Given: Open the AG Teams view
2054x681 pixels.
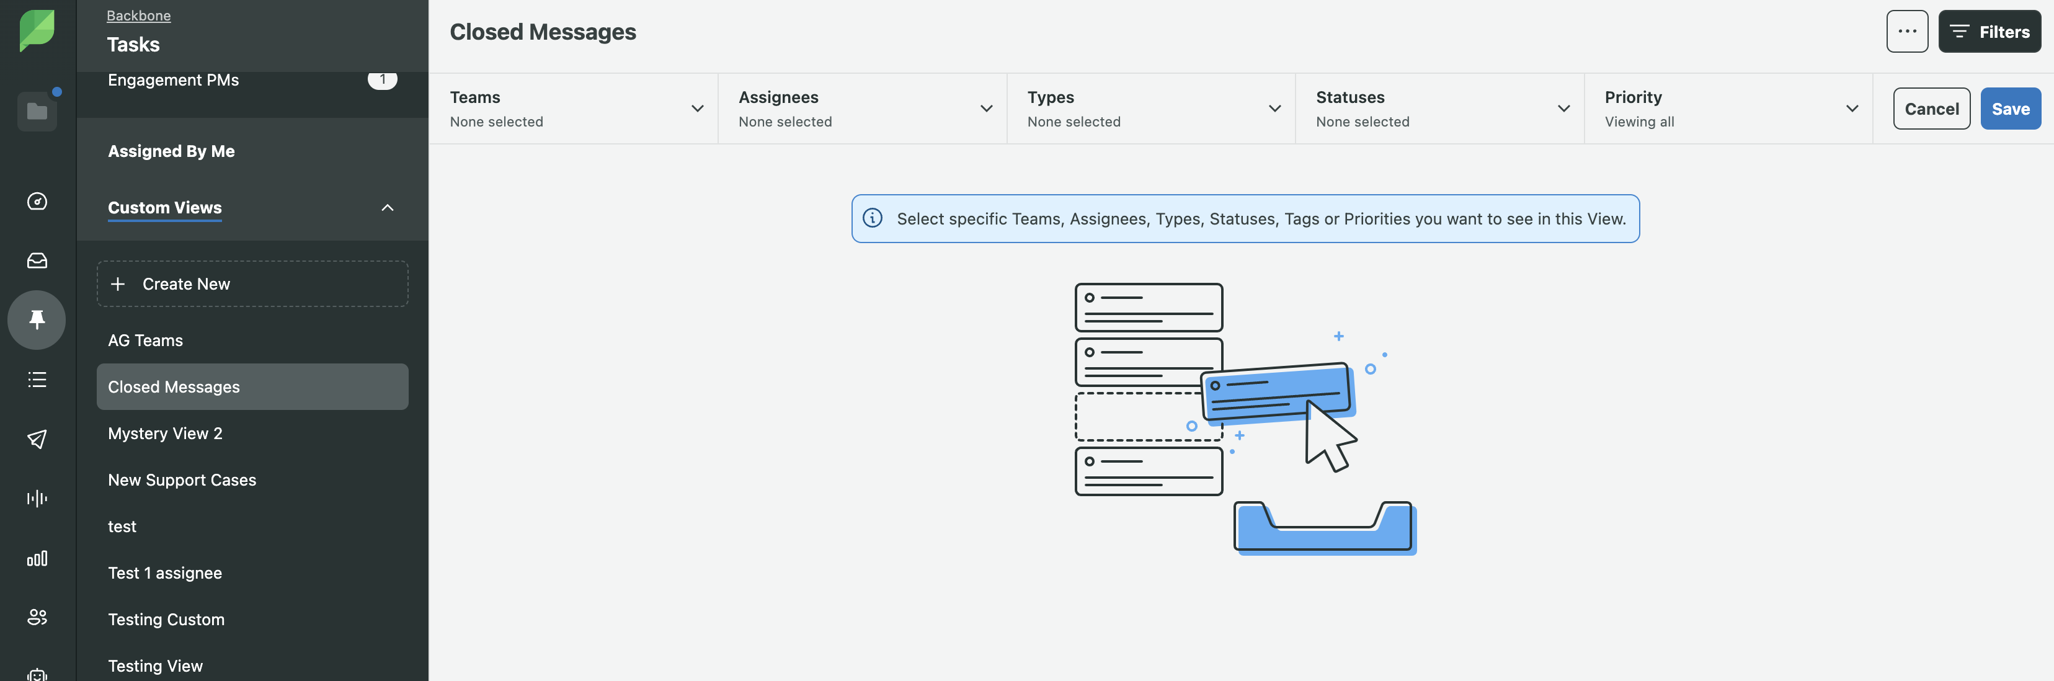Looking at the screenshot, I should (252, 340).
